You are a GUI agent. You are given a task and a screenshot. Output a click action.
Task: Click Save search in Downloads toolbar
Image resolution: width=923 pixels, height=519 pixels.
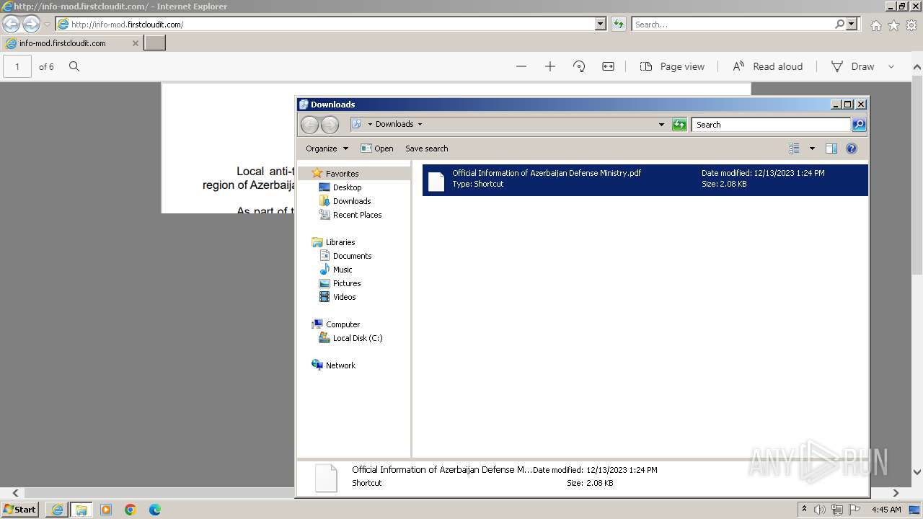pyautogui.click(x=427, y=148)
